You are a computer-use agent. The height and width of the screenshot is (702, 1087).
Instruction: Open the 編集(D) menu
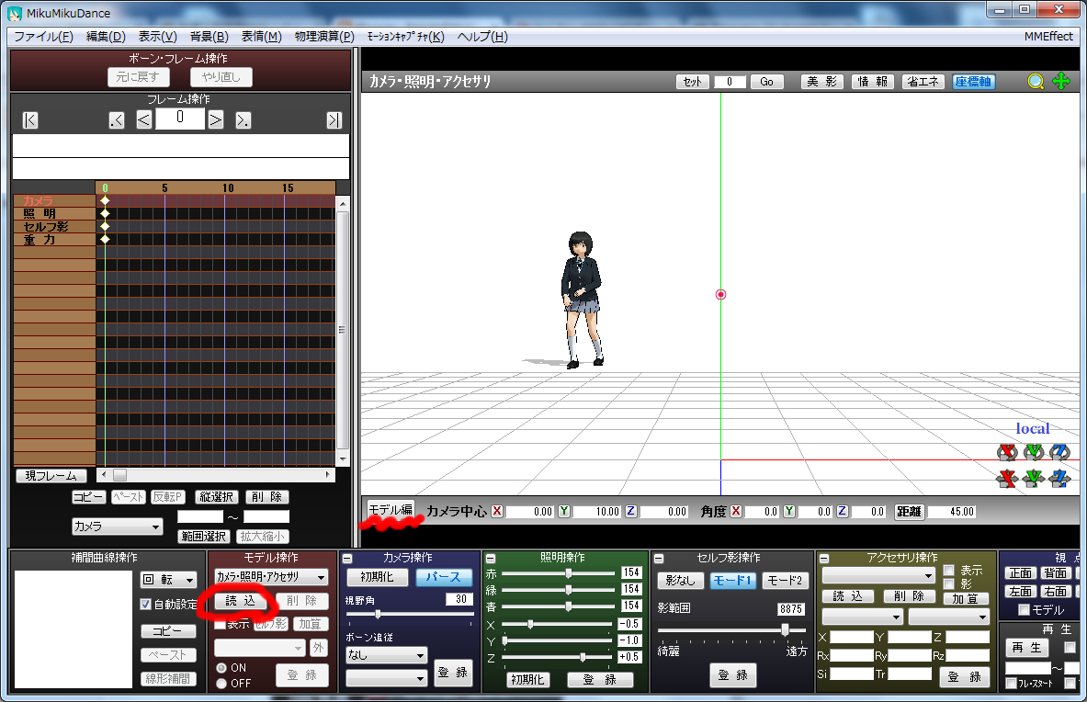(106, 37)
